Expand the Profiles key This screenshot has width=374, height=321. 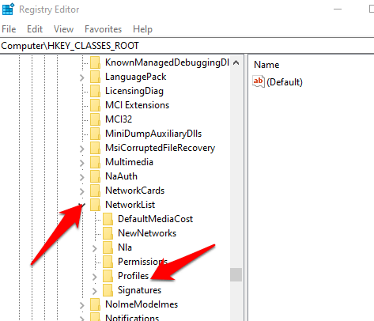(x=95, y=277)
